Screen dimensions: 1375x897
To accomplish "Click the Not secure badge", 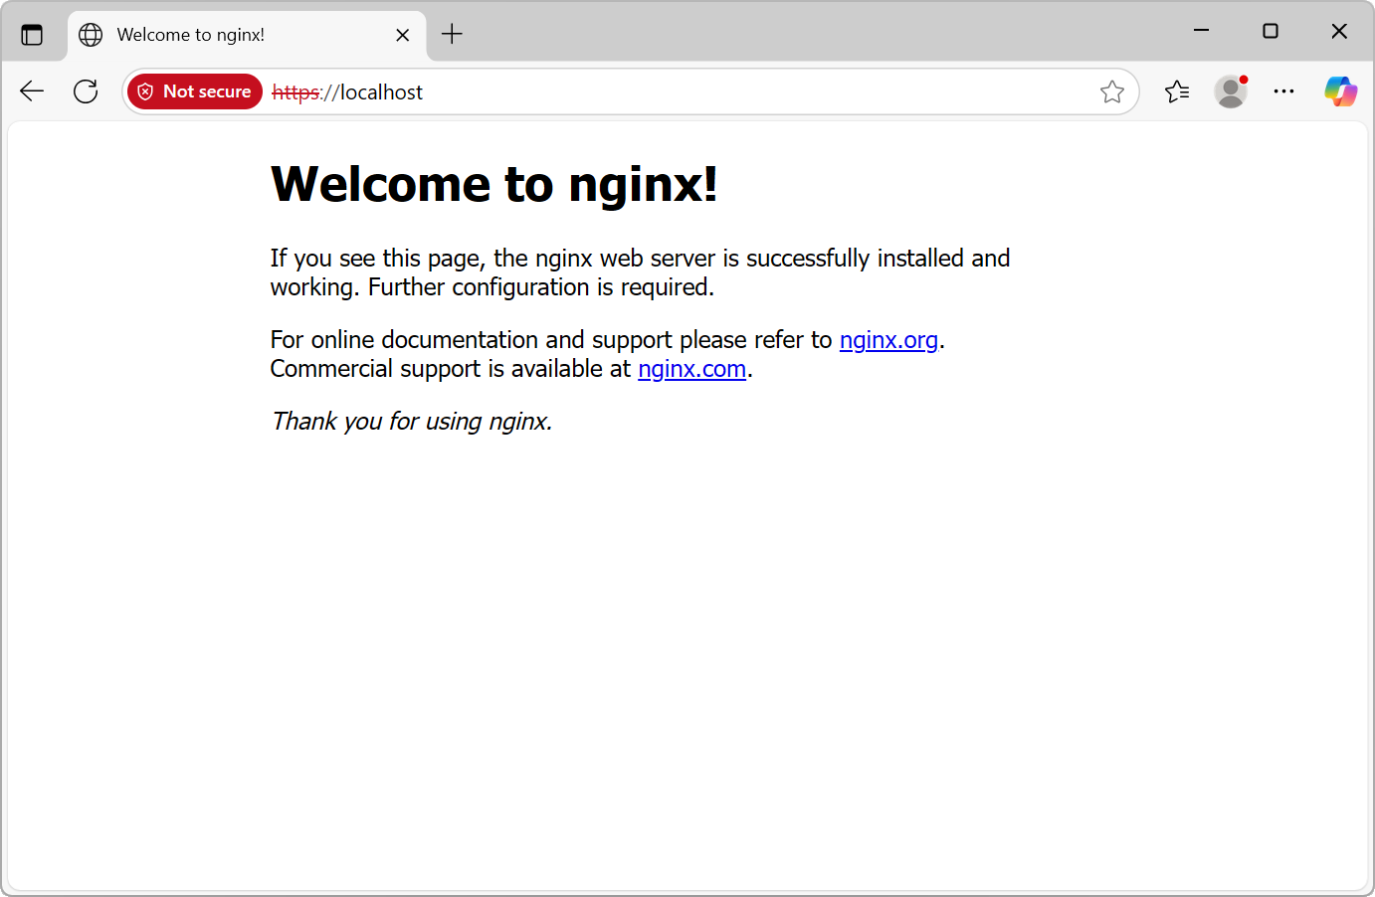I will (195, 91).
